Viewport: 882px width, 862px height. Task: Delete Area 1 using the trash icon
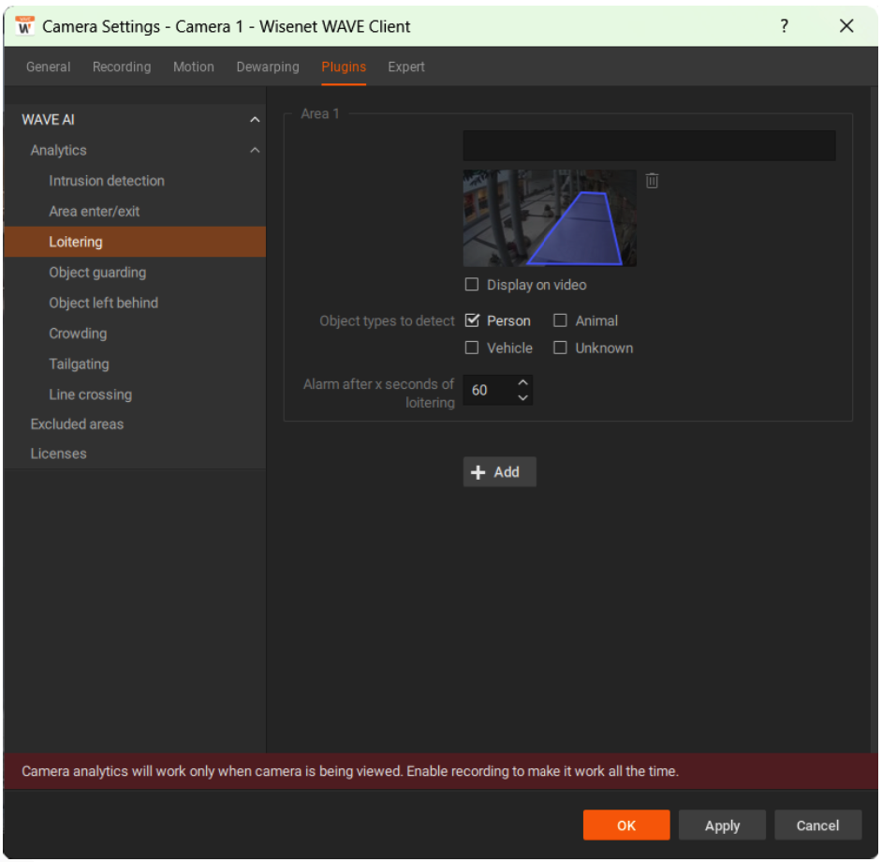tap(652, 181)
